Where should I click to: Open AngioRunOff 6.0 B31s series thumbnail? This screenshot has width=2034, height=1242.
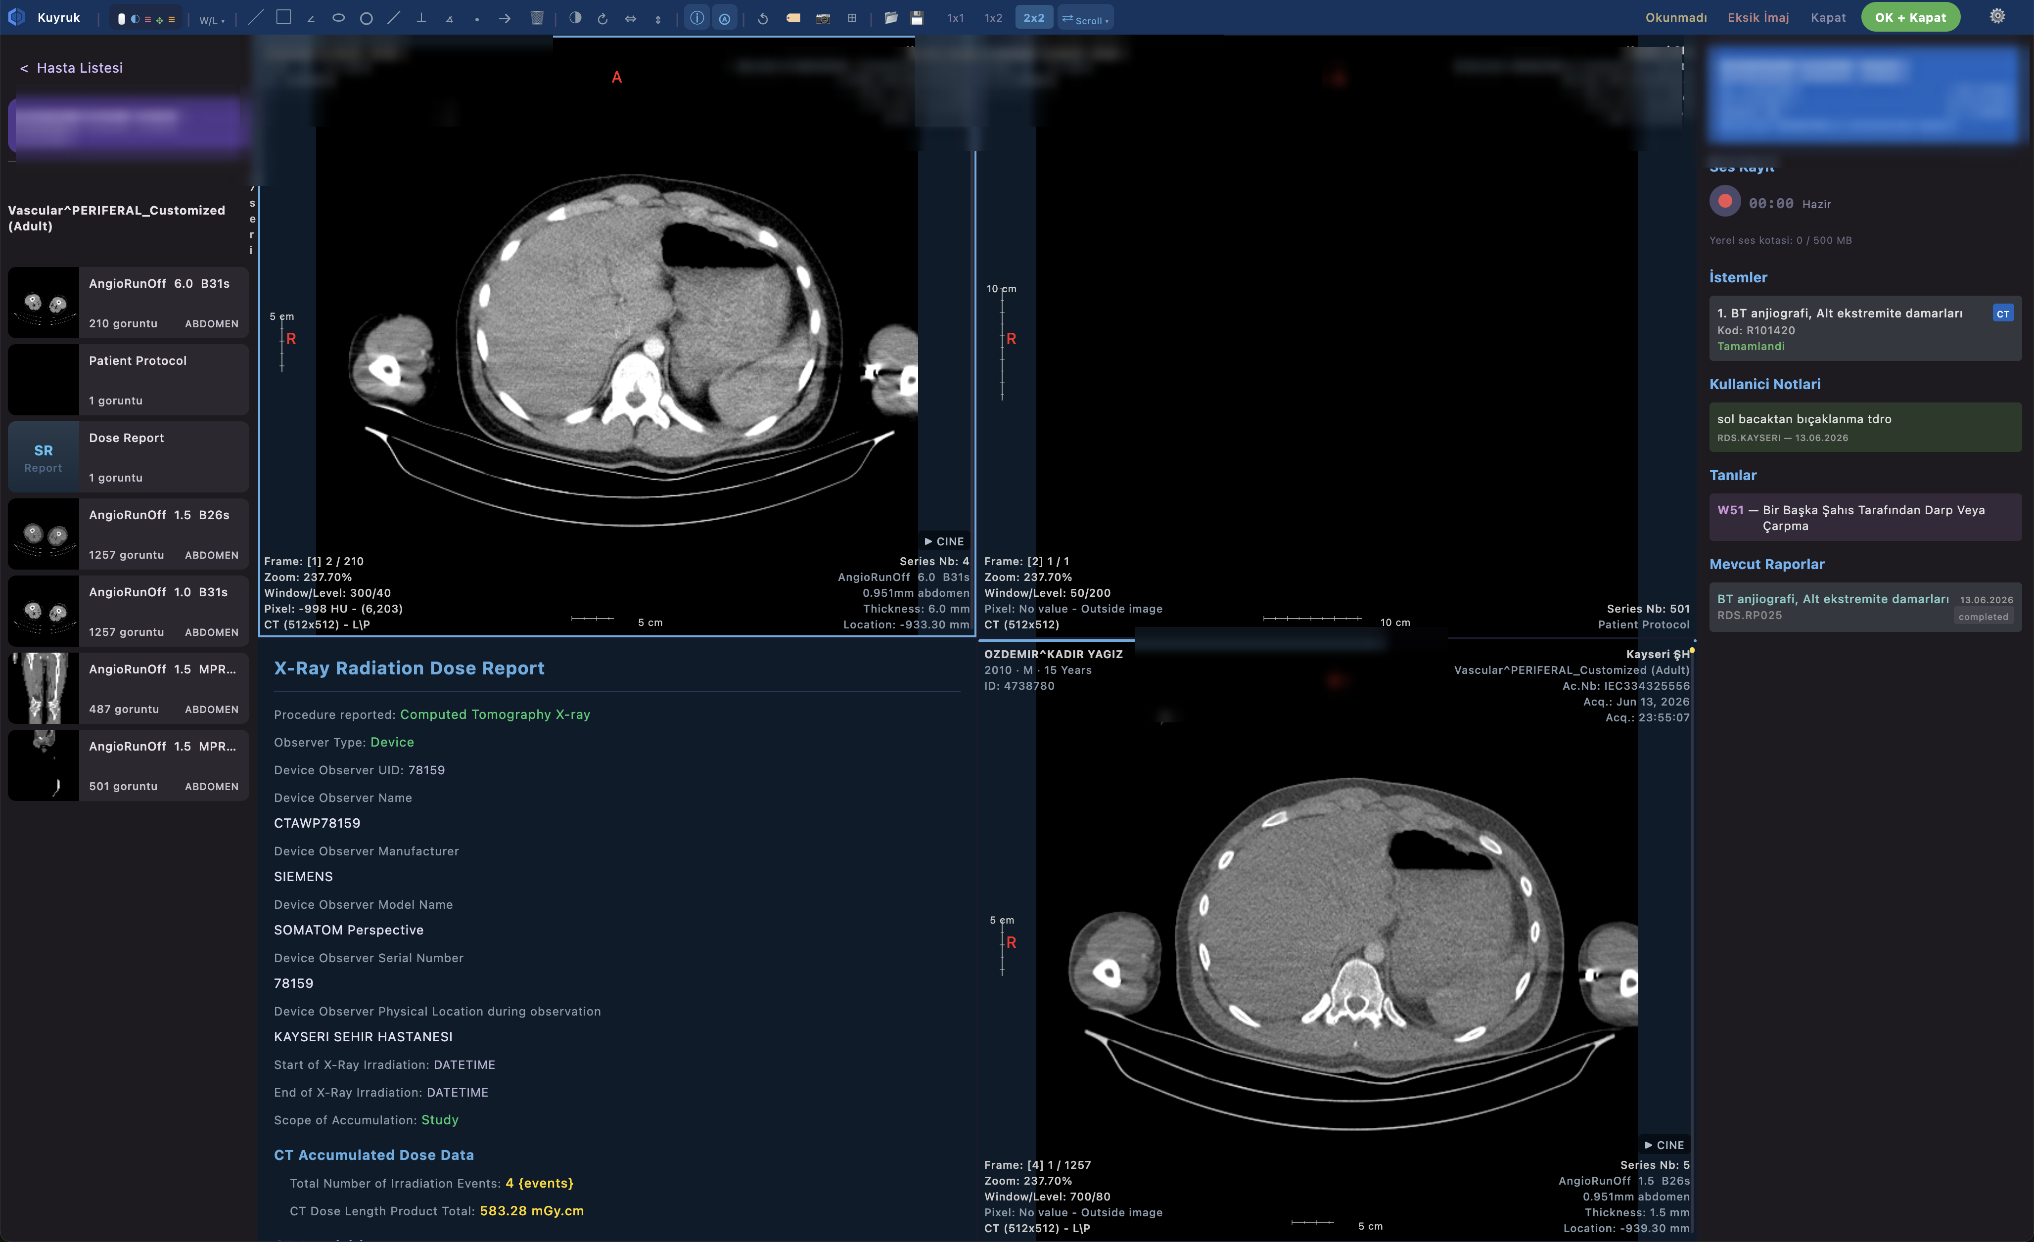point(128,303)
